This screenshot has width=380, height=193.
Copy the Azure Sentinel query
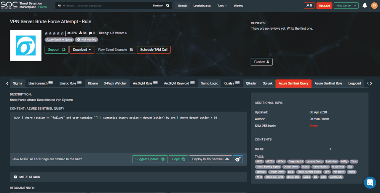click(178, 159)
